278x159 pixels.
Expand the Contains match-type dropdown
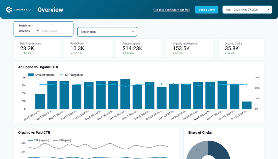pyautogui.click(x=29, y=31)
